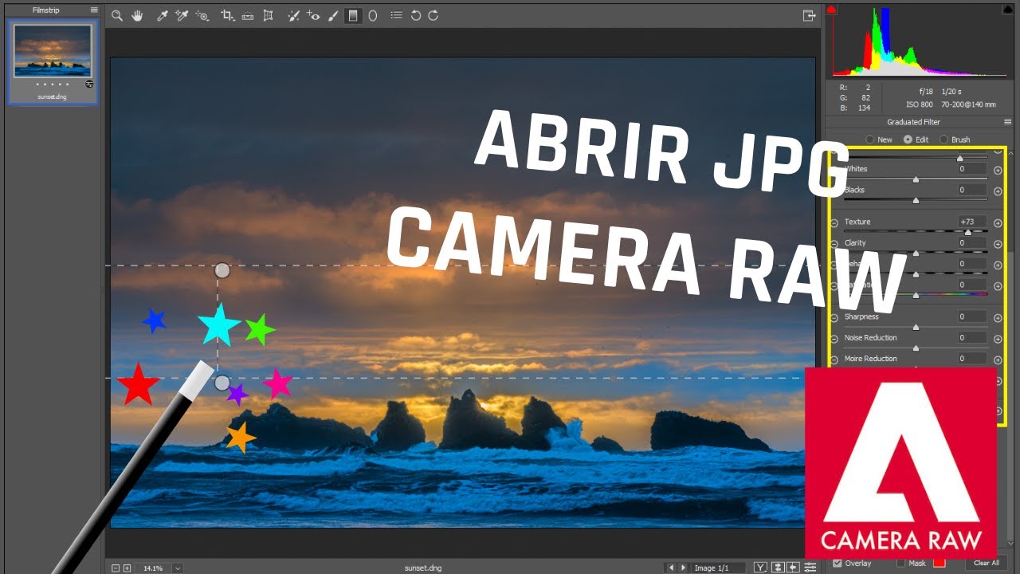1020x574 pixels.
Task: Click the Blacks slider handle
Action: [x=916, y=200]
